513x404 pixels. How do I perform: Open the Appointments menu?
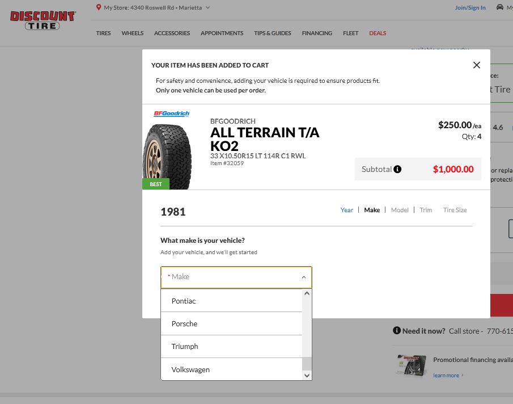[x=222, y=33]
